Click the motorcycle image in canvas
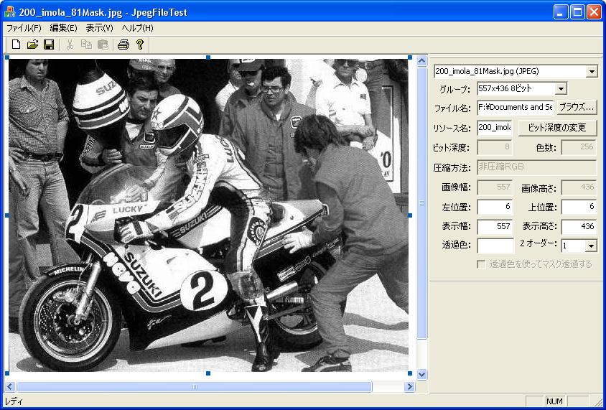The image size is (606, 410). click(x=208, y=215)
